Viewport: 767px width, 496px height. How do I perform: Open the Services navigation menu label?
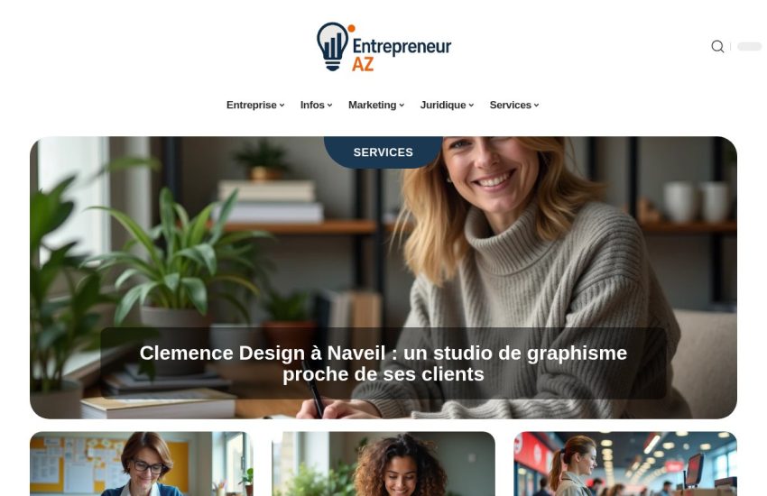point(510,106)
